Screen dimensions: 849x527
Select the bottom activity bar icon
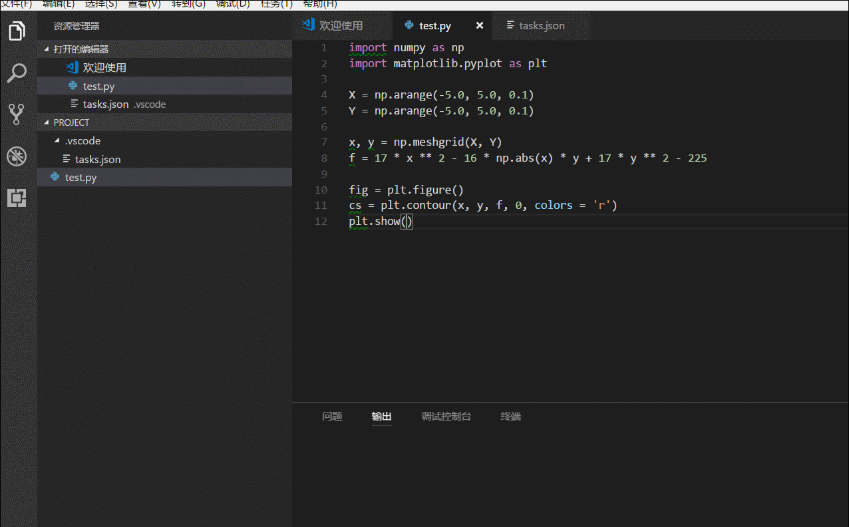point(16,198)
